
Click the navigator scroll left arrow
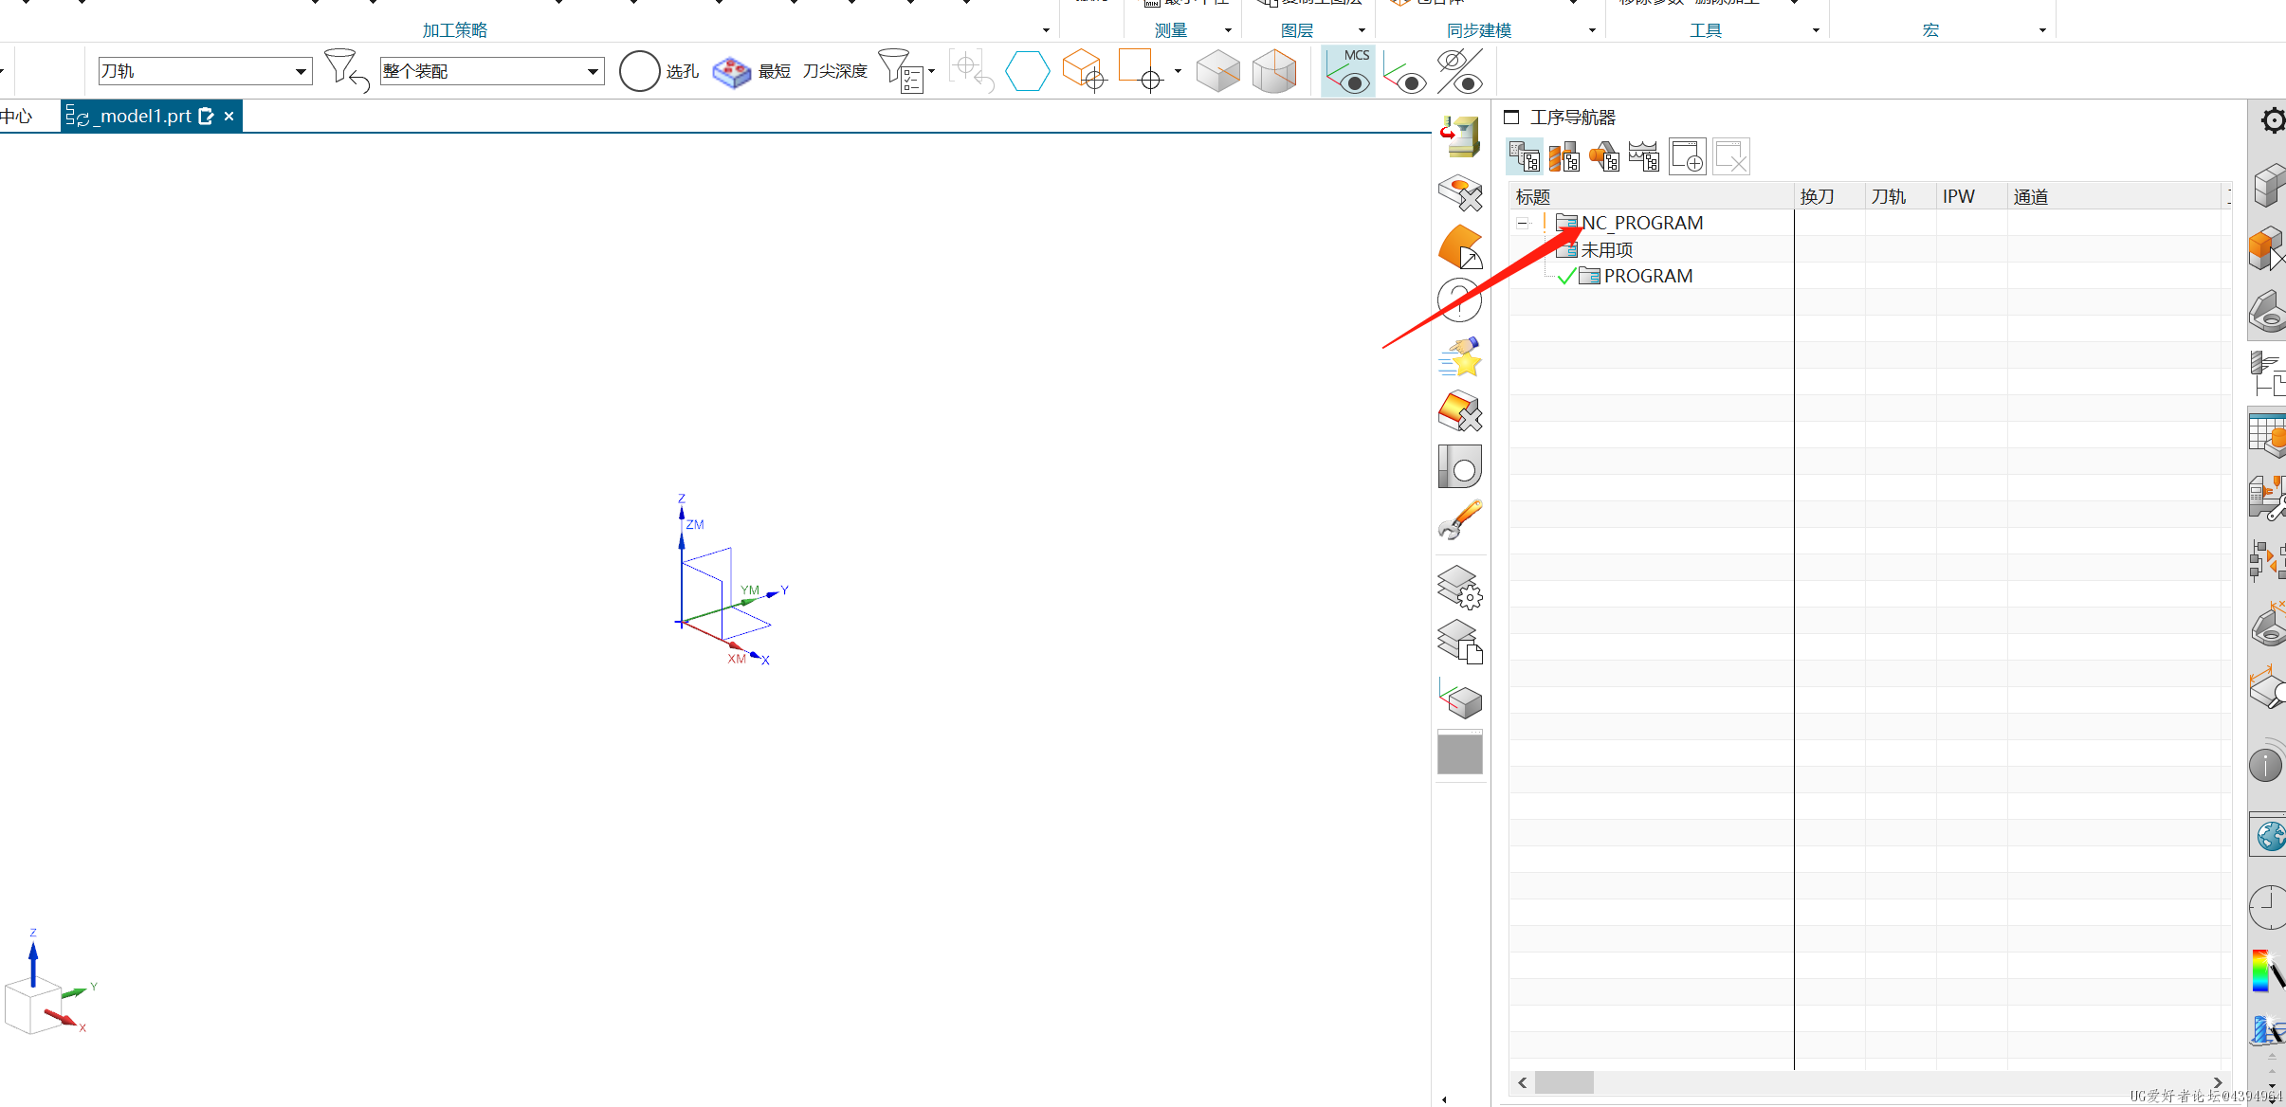point(1523,1082)
